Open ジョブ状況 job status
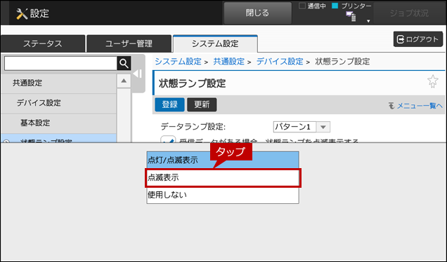Screen dimensions: 447x262 point(409,13)
